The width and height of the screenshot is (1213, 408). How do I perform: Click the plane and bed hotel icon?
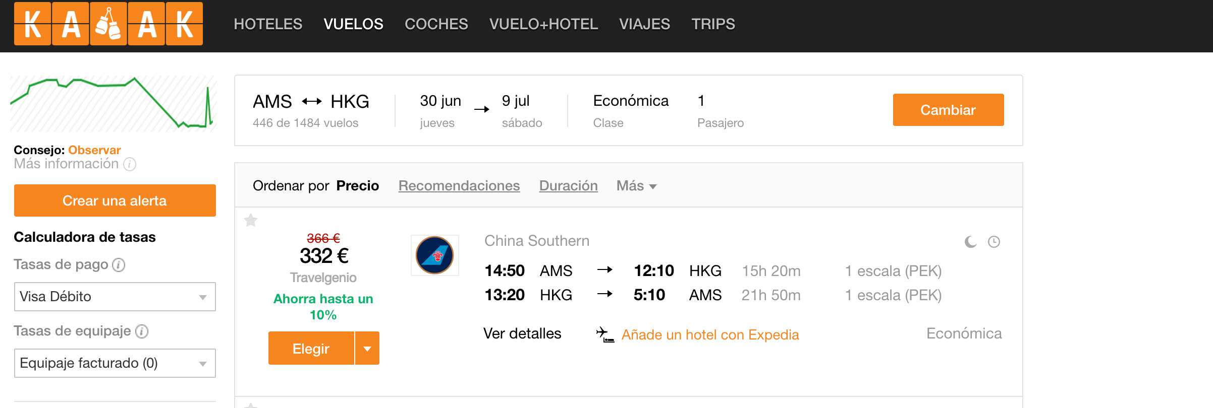pyautogui.click(x=605, y=334)
